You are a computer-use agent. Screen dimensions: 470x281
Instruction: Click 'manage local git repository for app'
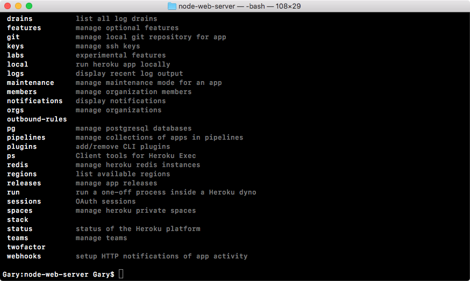coord(151,37)
